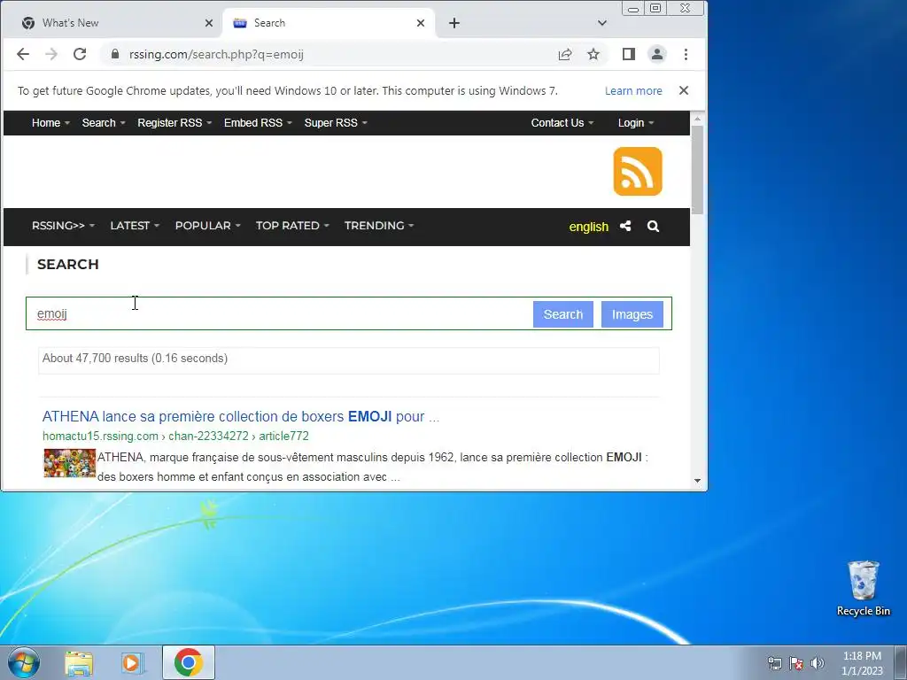Open the Home menu
The image size is (907, 680).
coord(50,122)
